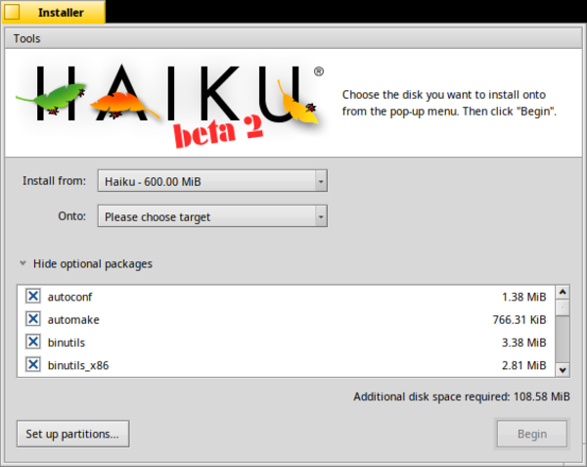Click the package list scroll up arrow
This screenshot has height=467, width=587.
(562, 293)
